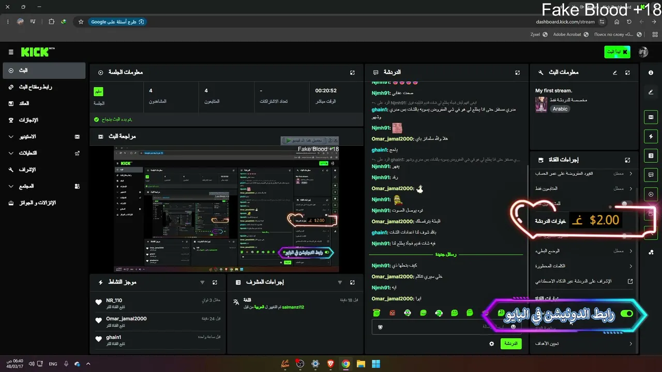662x372 pixels.
Task: Open the browser home button
Action: [x=616, y=22]
